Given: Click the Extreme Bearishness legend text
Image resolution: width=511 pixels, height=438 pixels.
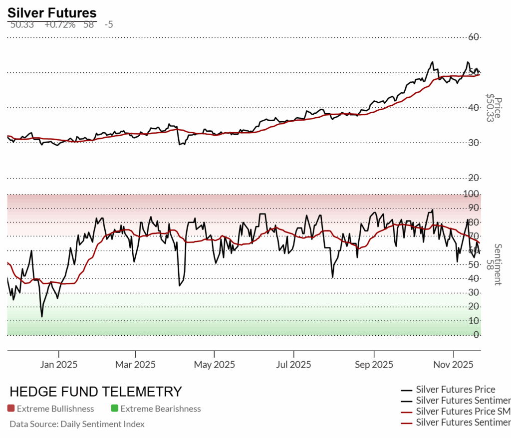Looking at the screenshot, I should [161, 409].
